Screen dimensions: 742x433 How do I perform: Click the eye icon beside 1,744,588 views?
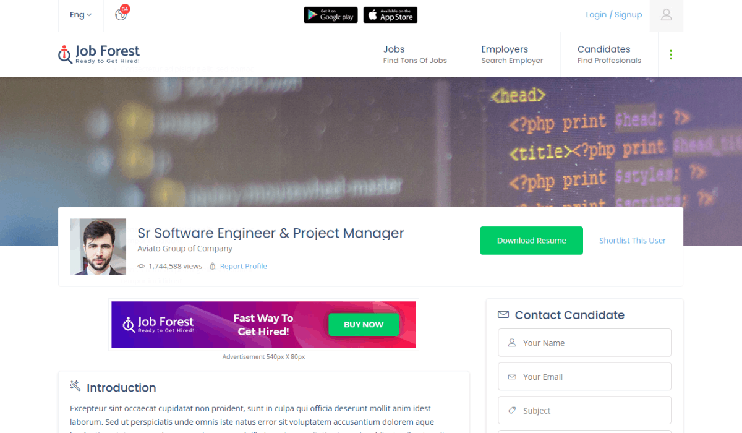141,267
